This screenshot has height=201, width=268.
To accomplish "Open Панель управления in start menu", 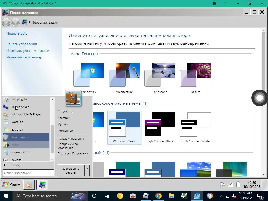I will pos(71,139).
